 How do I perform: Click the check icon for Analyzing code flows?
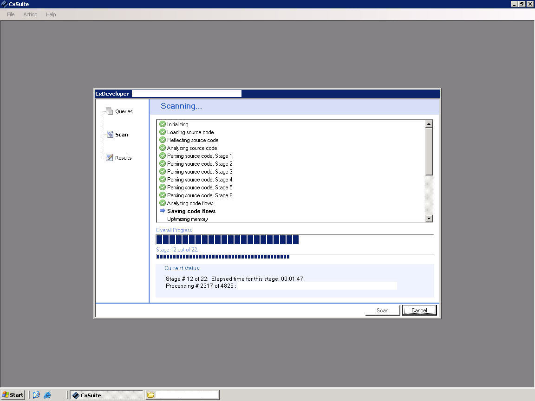pyautogui.click(x=163, y=203)
